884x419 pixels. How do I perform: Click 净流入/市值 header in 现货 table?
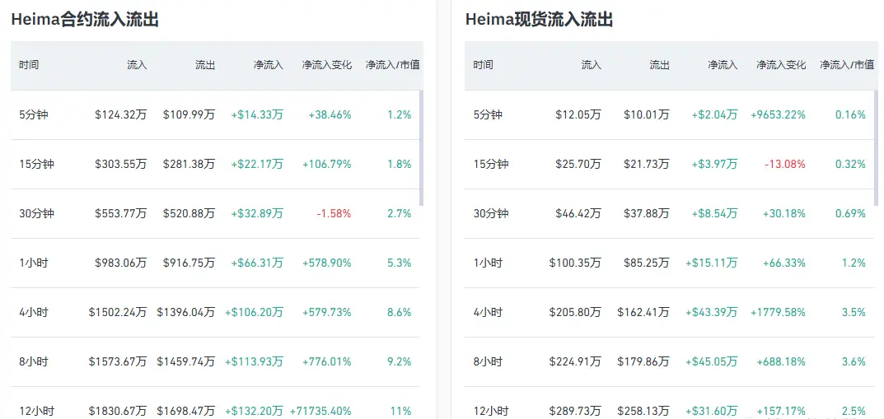pyautogui.click(x=847, y=65)
